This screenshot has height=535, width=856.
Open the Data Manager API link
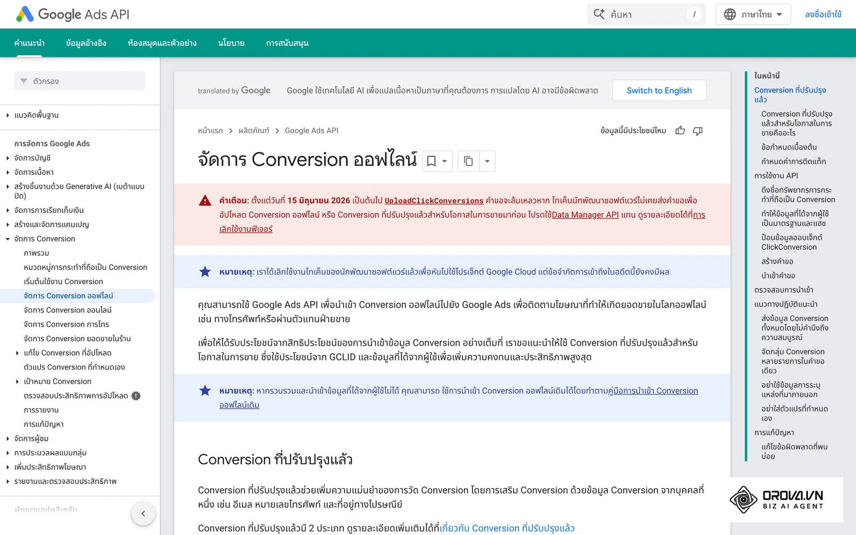pos(585,215)
